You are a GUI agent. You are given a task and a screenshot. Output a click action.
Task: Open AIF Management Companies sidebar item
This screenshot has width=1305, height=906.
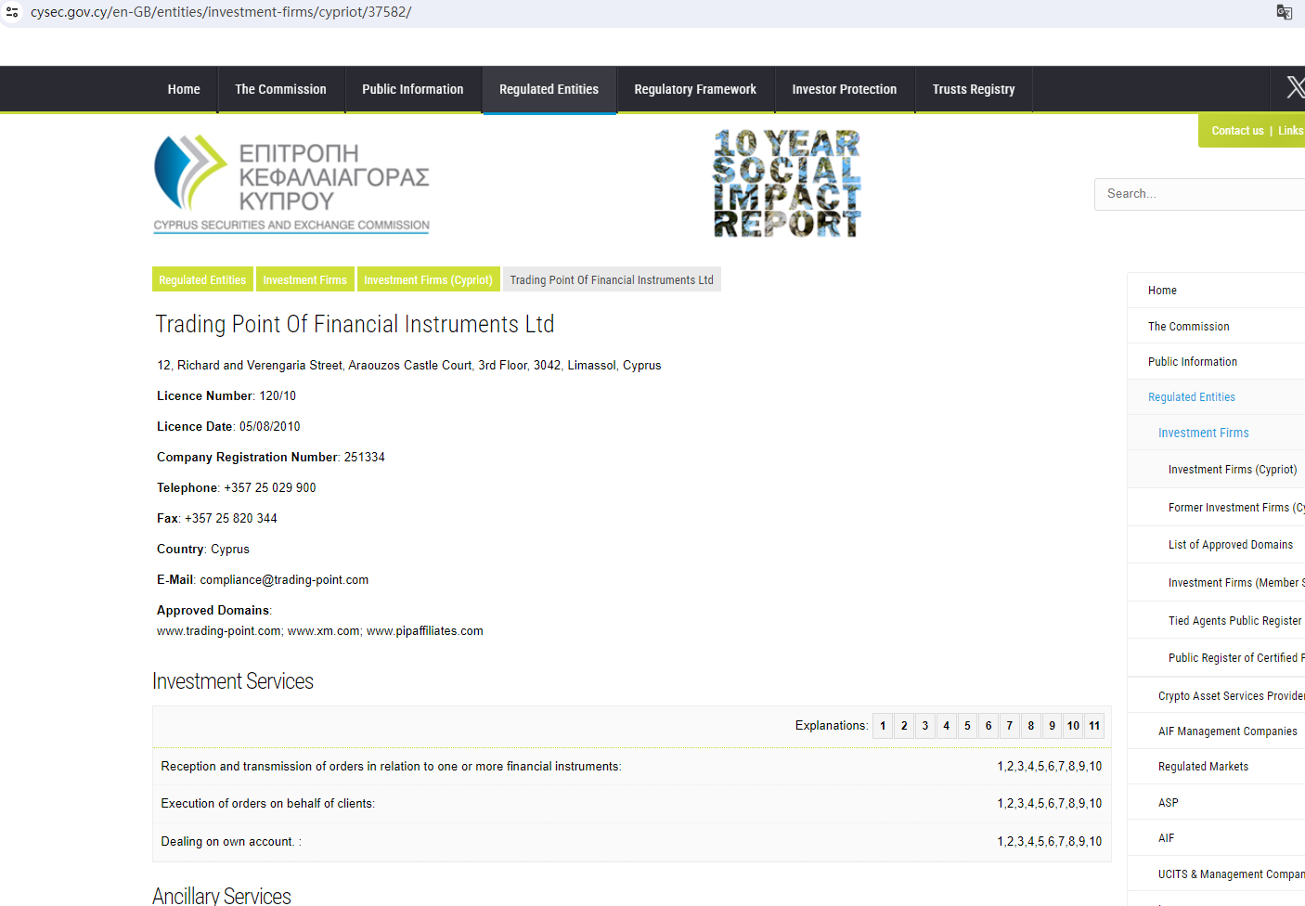pos(1216,731)
